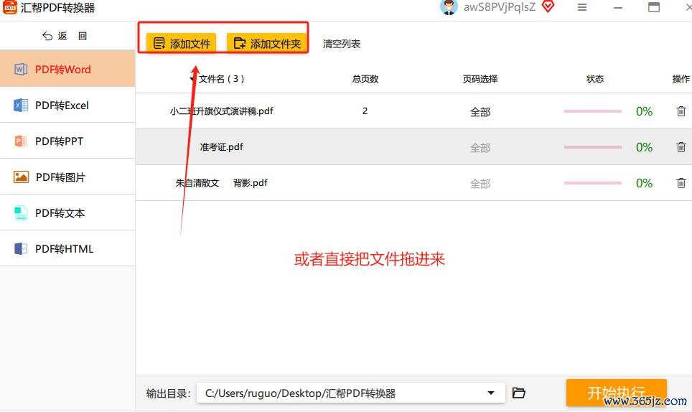Click progress bar of 小二班升旗仪式演讲稿.pdf
Screen dimensions: 692x412
[593, 111]
